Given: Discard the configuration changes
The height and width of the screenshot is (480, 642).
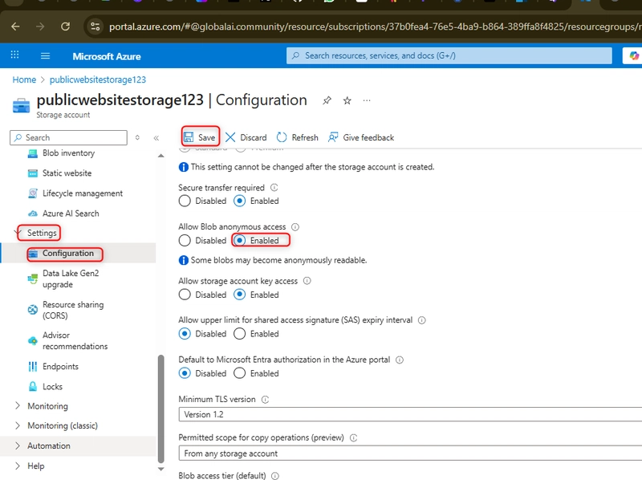Looking at the screenshot, I should 246,137.
